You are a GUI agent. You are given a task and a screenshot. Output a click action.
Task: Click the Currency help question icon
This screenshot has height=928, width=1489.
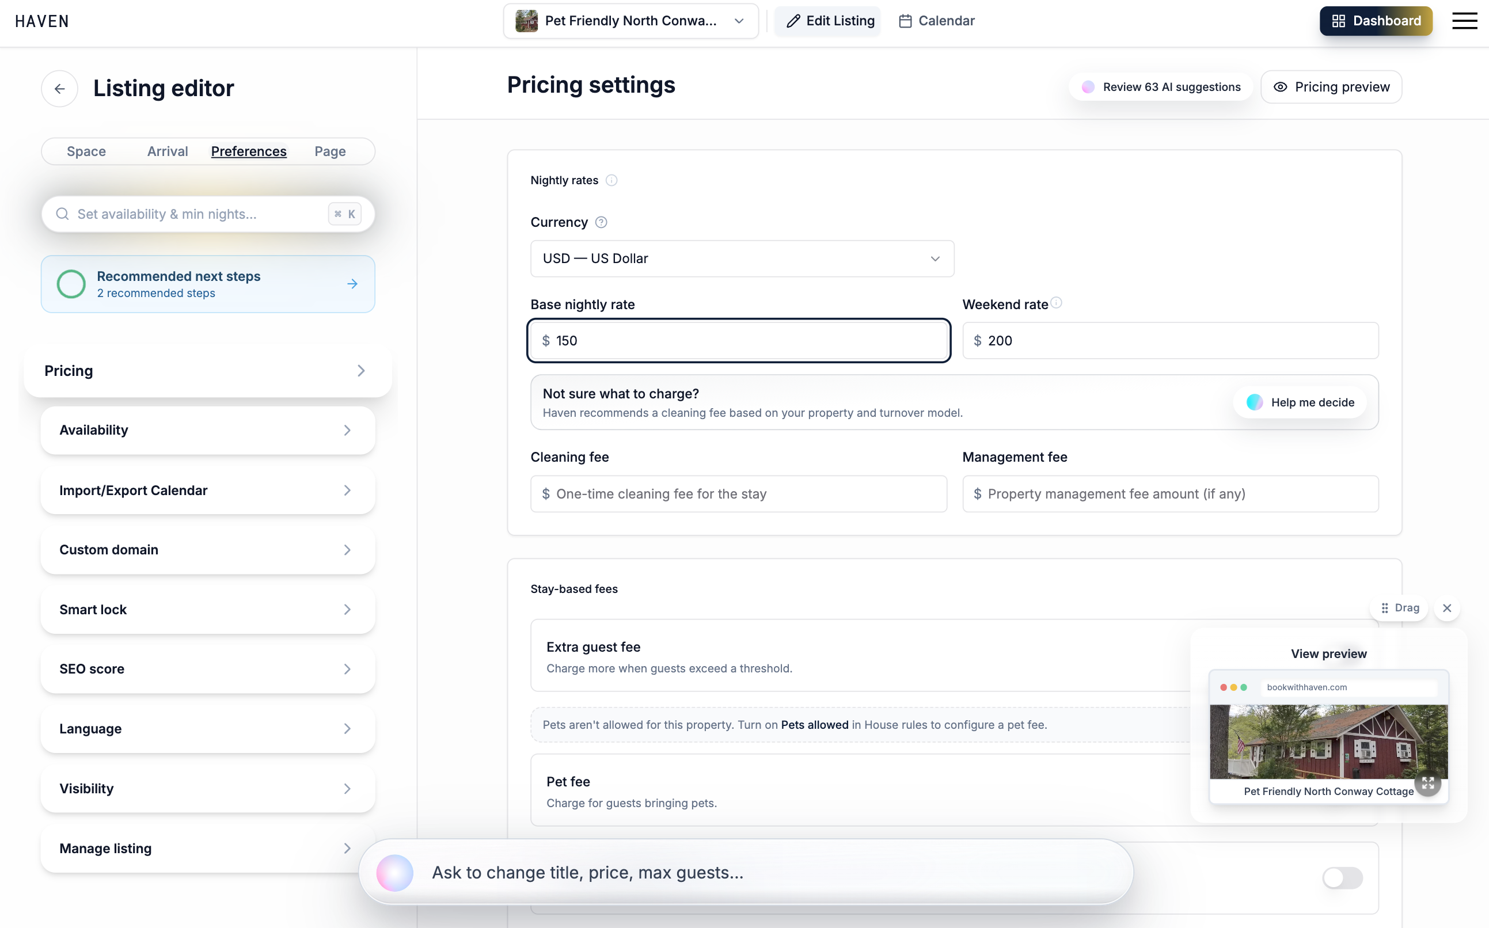602,222
